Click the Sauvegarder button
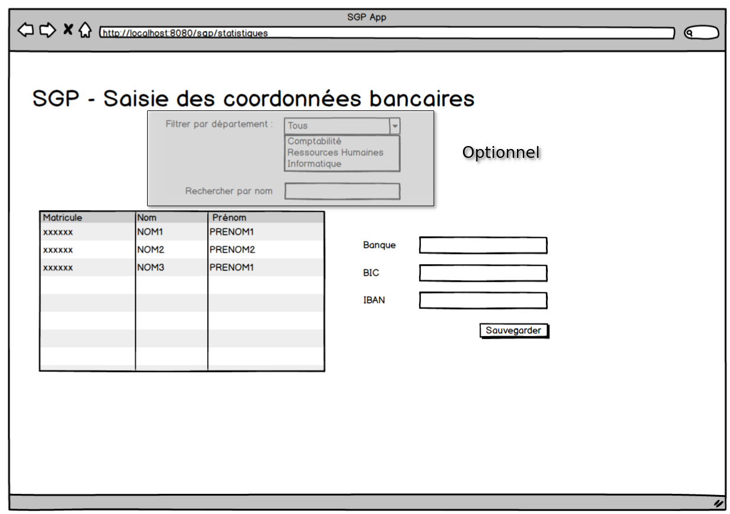Viewport: 730px width, 514px height. pos(513,331)
